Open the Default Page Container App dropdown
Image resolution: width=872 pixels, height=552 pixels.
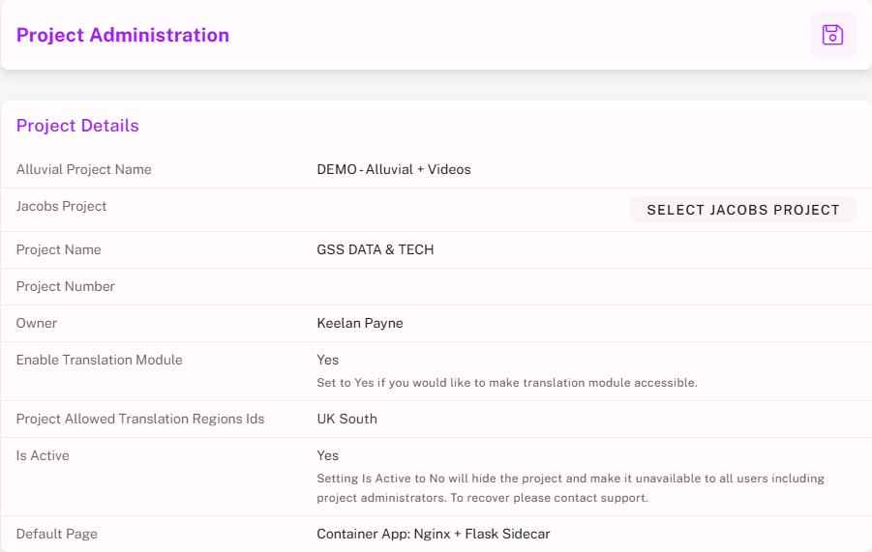click(434, 534)
